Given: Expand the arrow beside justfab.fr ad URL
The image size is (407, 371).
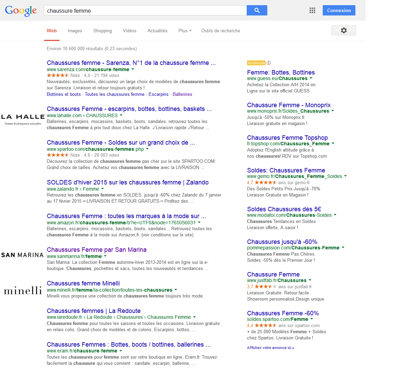Looking at the screenshot, I should click(310, 280).
